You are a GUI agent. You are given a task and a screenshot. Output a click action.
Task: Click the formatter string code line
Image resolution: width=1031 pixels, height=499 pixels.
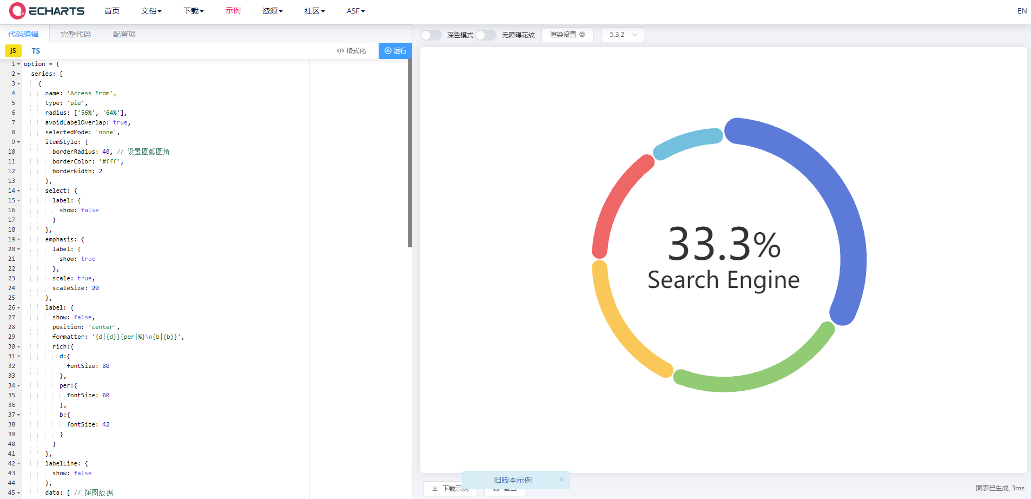118,337
